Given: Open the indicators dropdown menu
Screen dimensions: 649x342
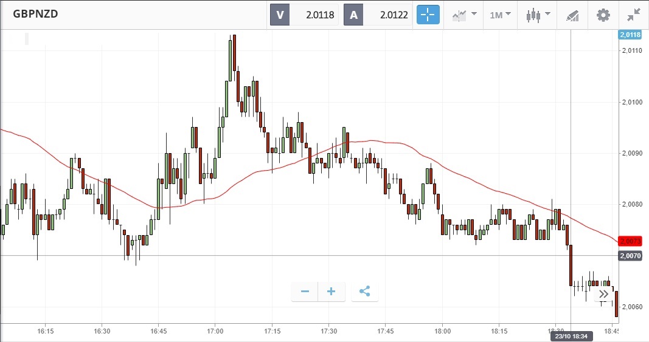Looking at the screenshot, I should [x=464, y=15].
